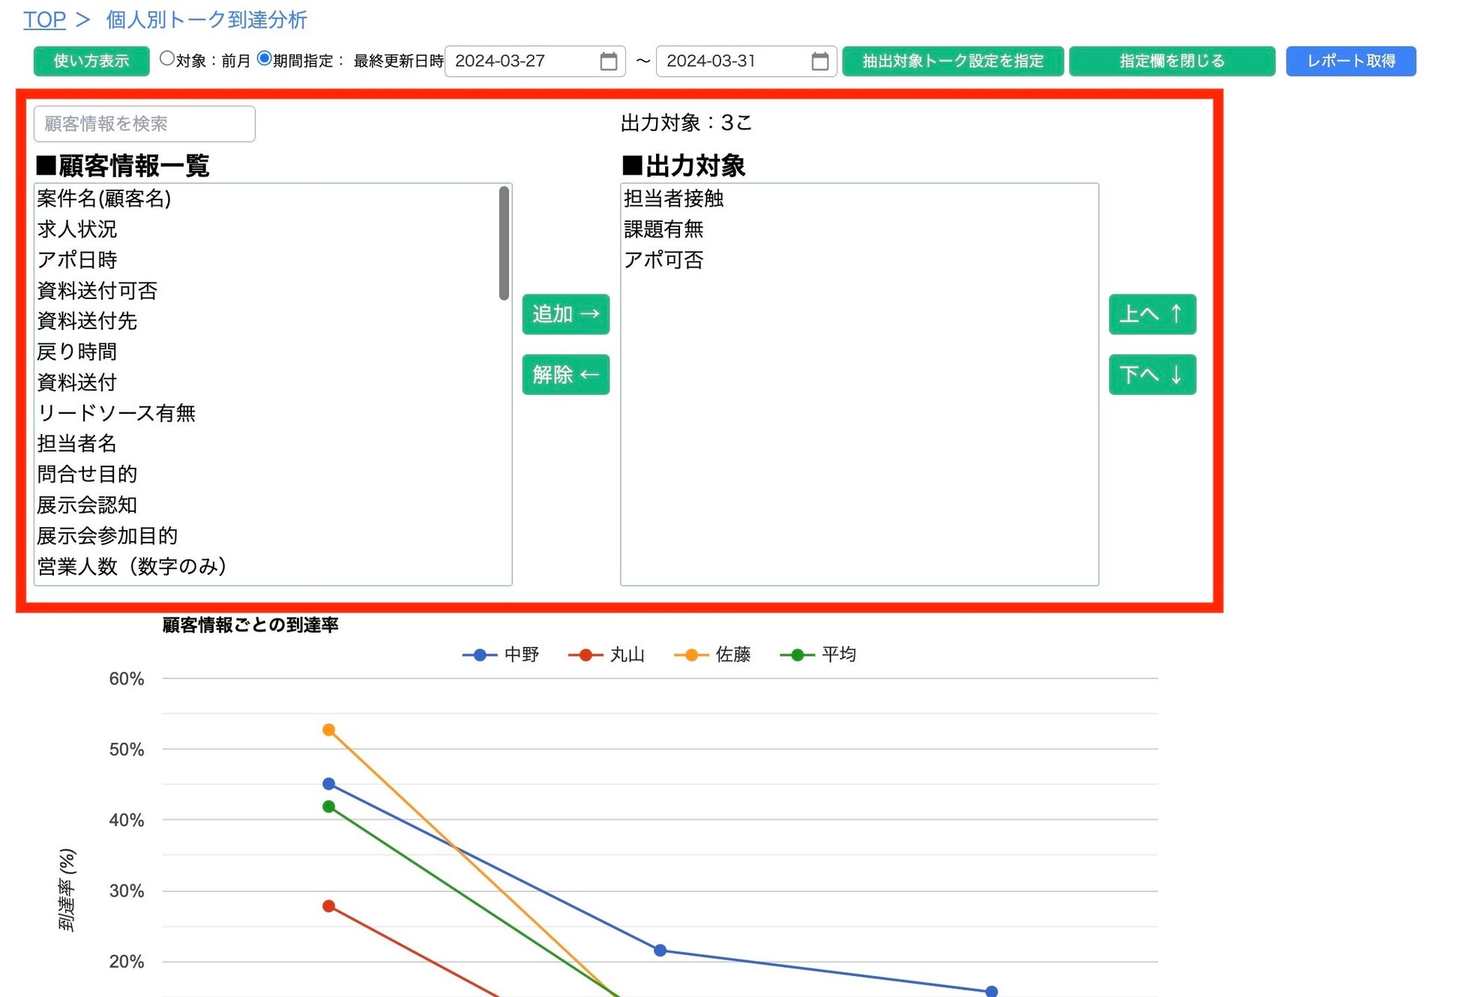Click the scrollbar thumb of the 顧客情報一覧 list
1462x997 pixels.
[504, 244]
